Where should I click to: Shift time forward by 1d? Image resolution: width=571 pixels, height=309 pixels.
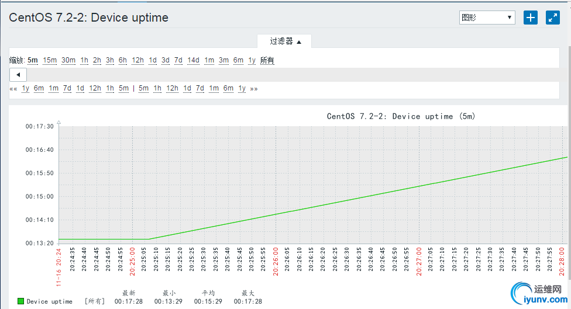click(187, 88)
